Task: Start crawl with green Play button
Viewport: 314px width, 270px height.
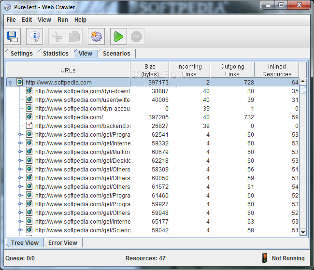Action: (118, 37)
